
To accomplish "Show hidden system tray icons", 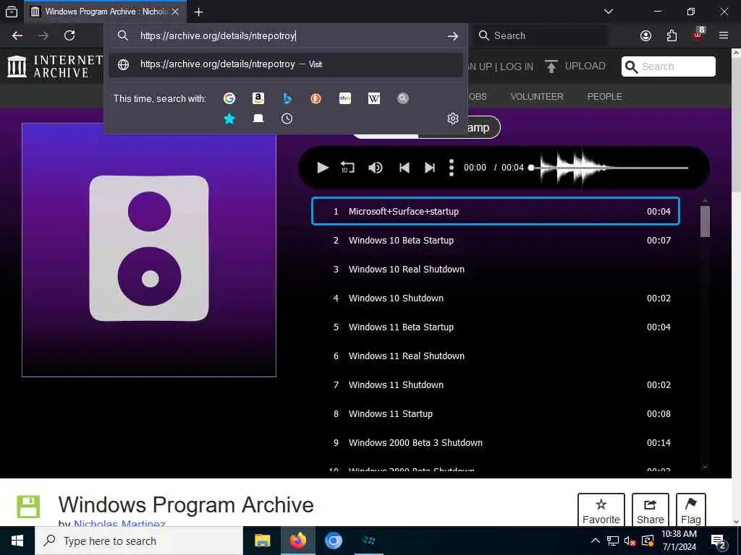I will pos(596,541).
